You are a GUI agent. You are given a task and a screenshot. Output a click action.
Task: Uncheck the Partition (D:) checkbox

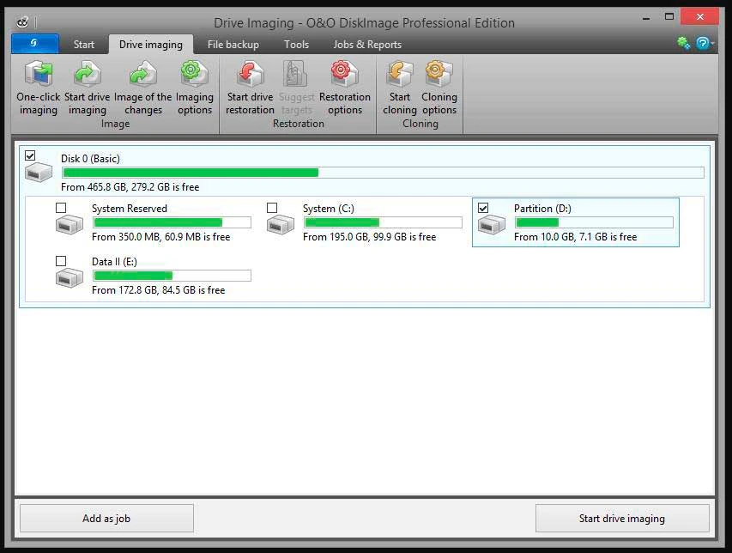483,208
